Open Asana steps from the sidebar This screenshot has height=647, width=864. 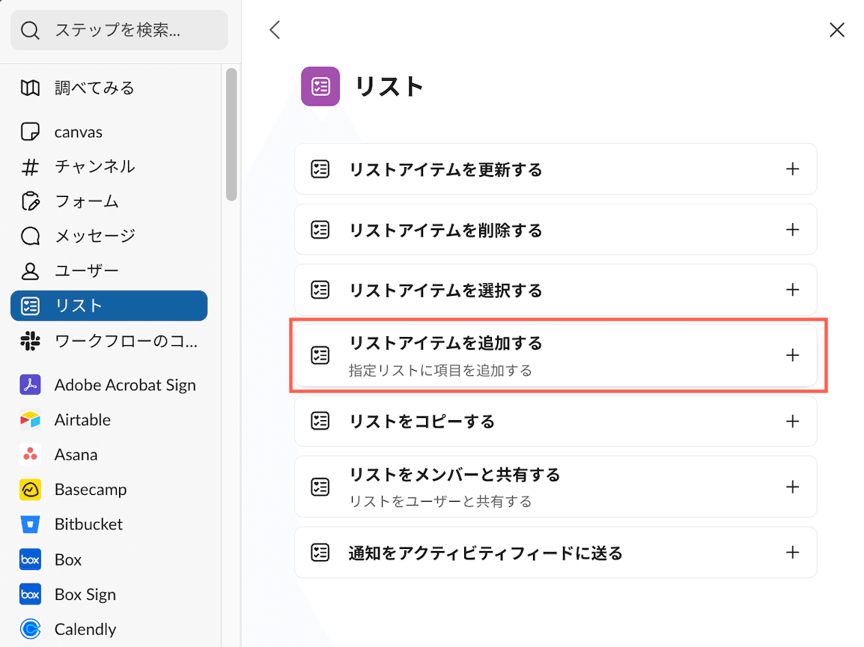pyautogui.click(x=30, y=455)
